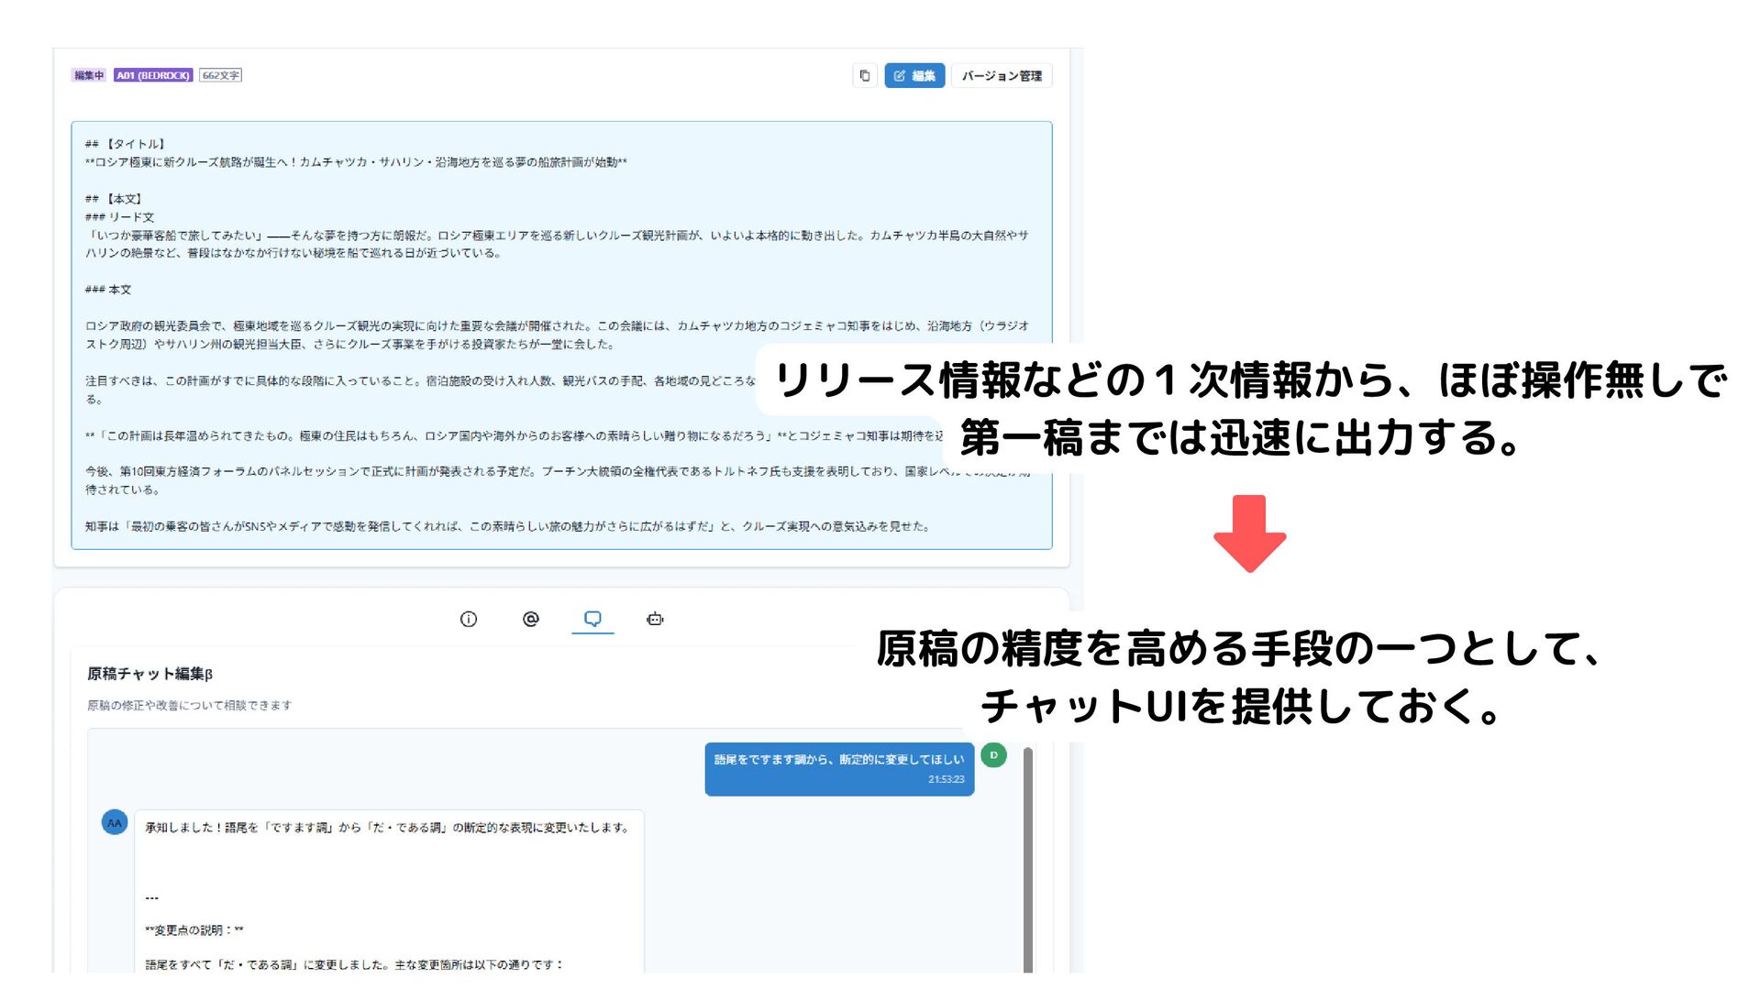The height and width of the screenshot is (990, 1761).
Task: Click the copy manuscript icon
Action: [x=864, y=76]
